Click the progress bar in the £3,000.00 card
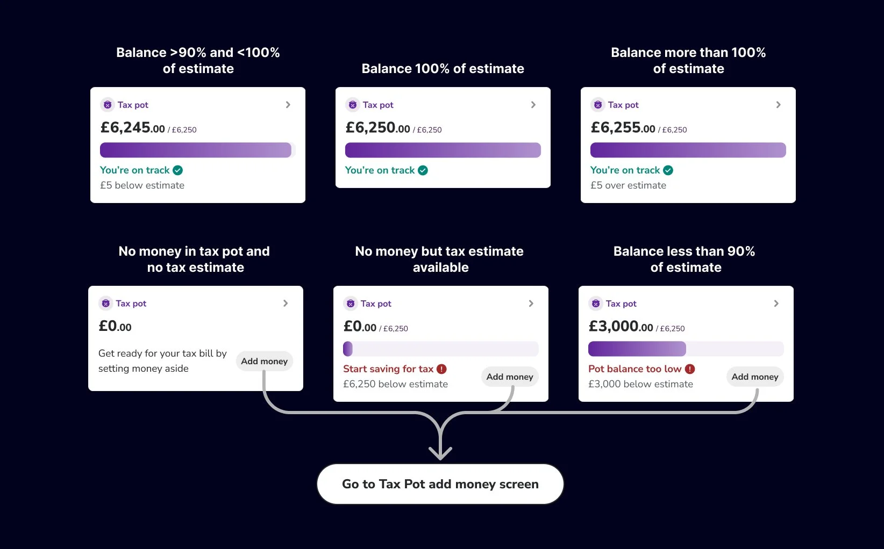 click(686, 349)
